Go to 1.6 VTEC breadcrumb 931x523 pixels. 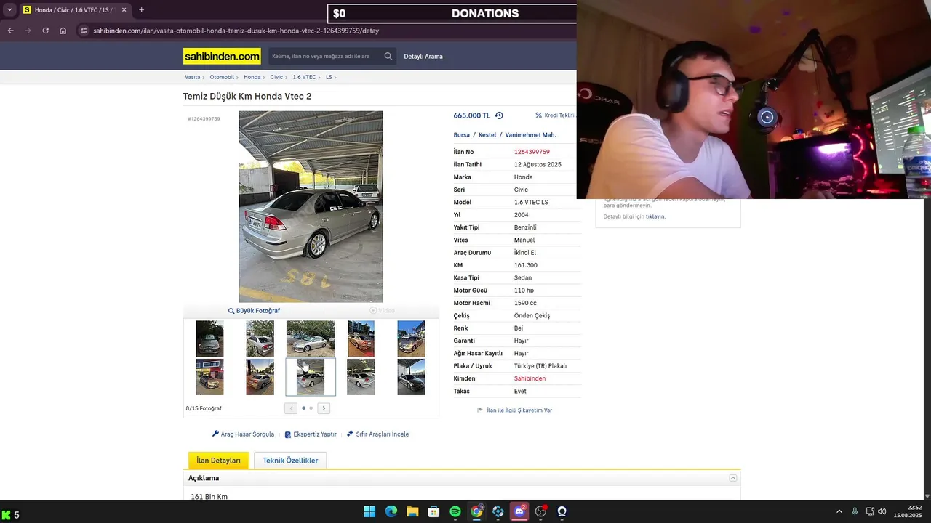(304, 77)
